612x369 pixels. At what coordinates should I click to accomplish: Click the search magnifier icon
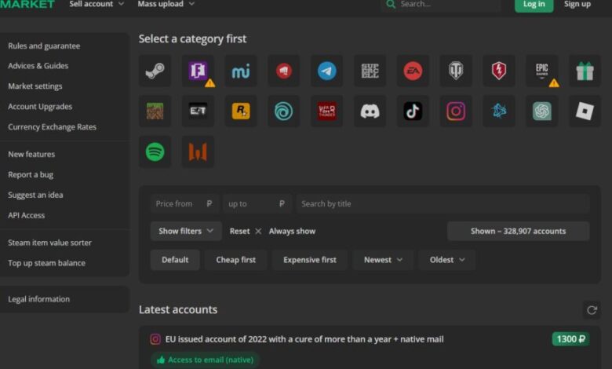point(390,4)
